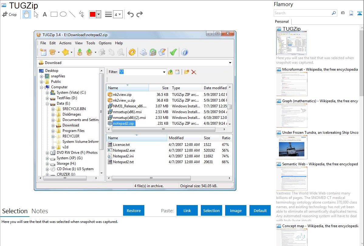Click the new archive toolbar icon
364x246 pixels.
(x=43, y=52)
